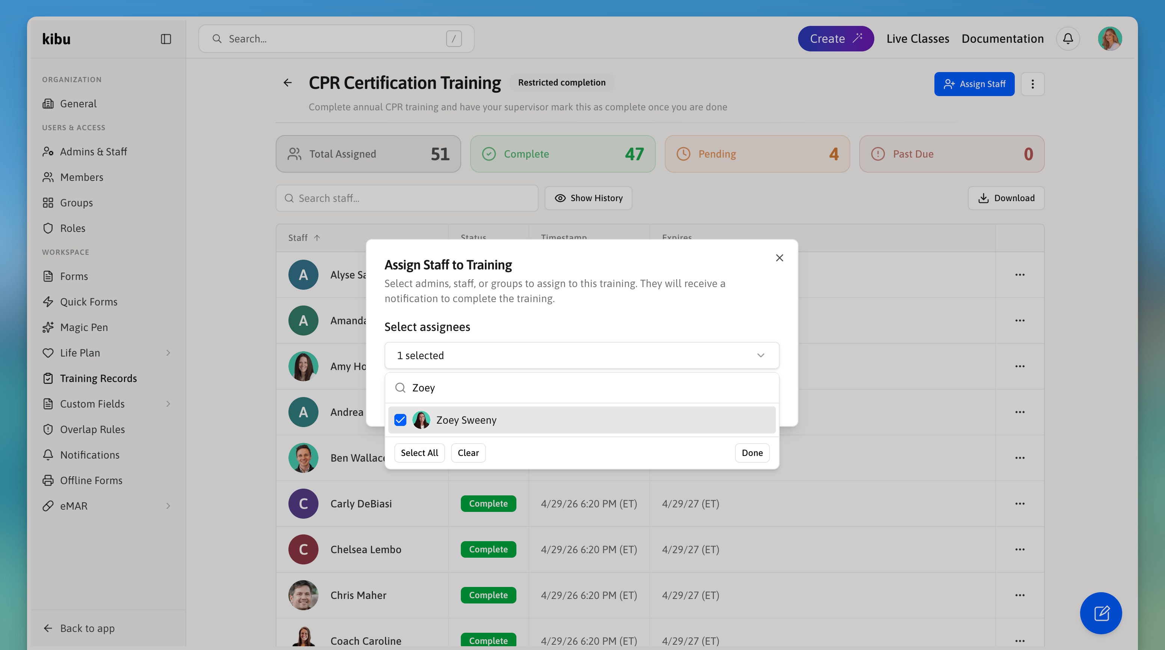Close the Assign Staff to Training dialog
The image size is (1165, 650).
point(779,258)
